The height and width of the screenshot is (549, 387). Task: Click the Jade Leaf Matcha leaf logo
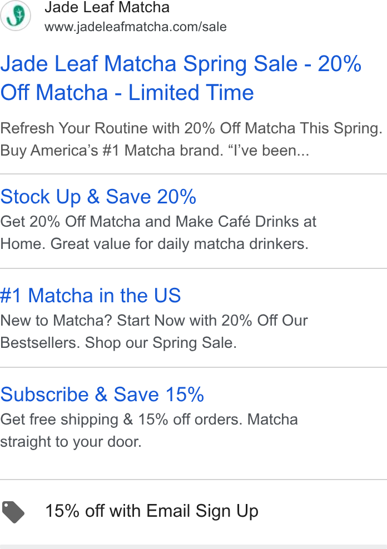coord(16,16)
